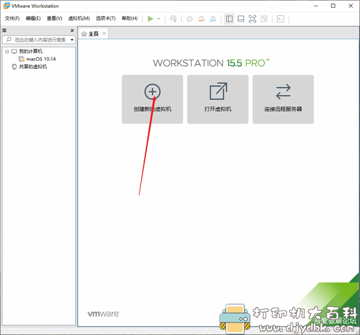Click the 打开虚拟机 tile
360x335 pixels.
coord(218,99)
